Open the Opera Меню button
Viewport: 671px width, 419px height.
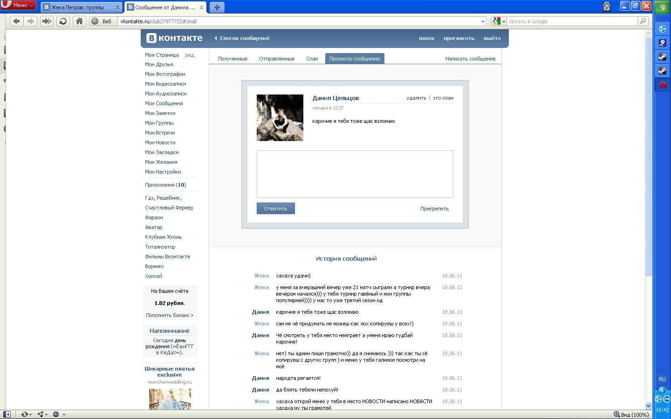(18, 5)
